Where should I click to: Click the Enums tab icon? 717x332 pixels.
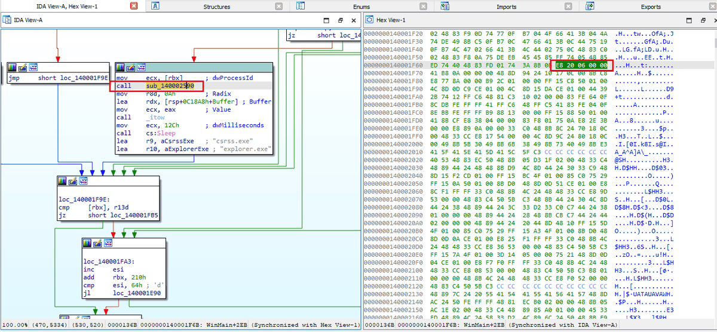pos(301,7)
